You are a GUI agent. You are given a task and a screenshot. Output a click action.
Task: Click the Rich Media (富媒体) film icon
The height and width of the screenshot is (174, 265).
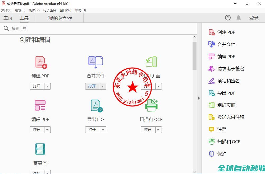[40, 149]
